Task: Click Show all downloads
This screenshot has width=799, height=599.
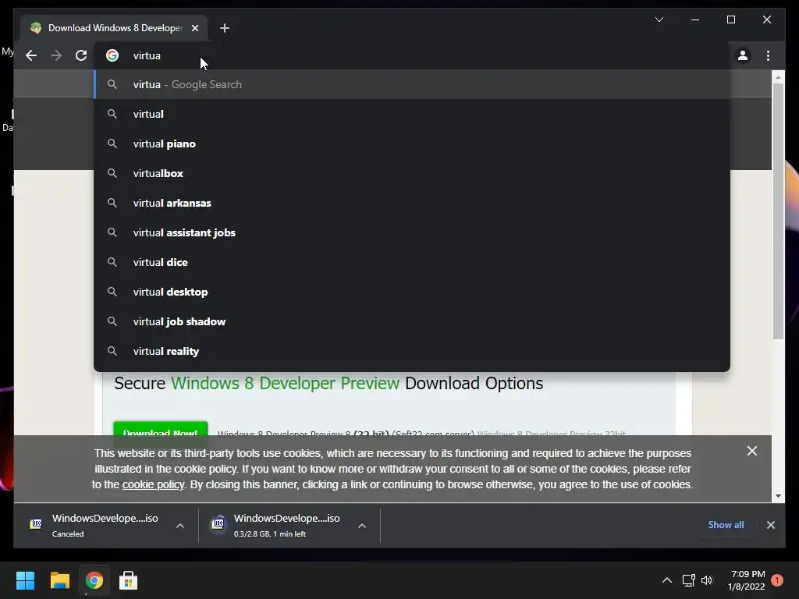Action: point(726,525)
